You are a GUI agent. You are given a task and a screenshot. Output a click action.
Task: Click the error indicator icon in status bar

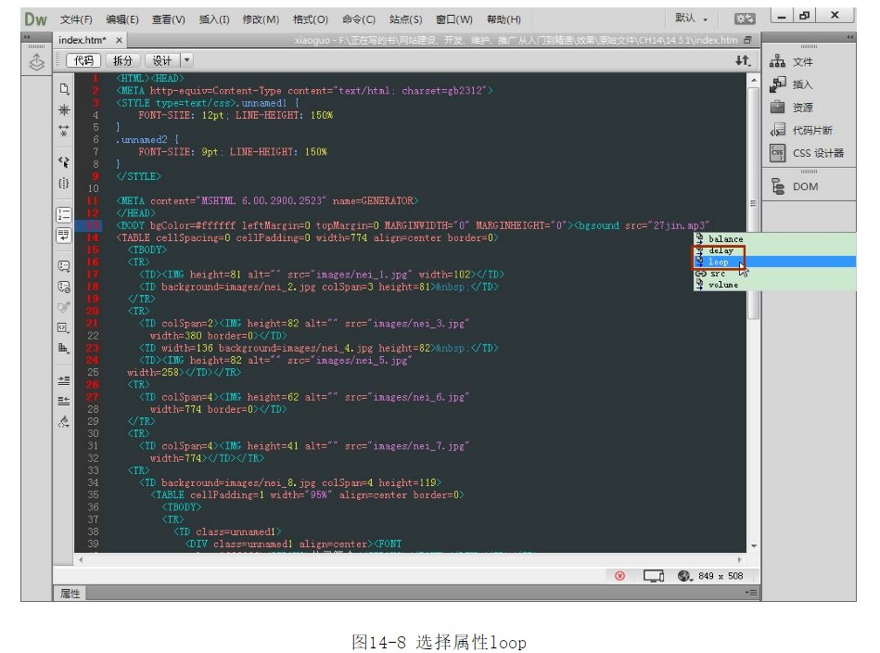point(619,576)
